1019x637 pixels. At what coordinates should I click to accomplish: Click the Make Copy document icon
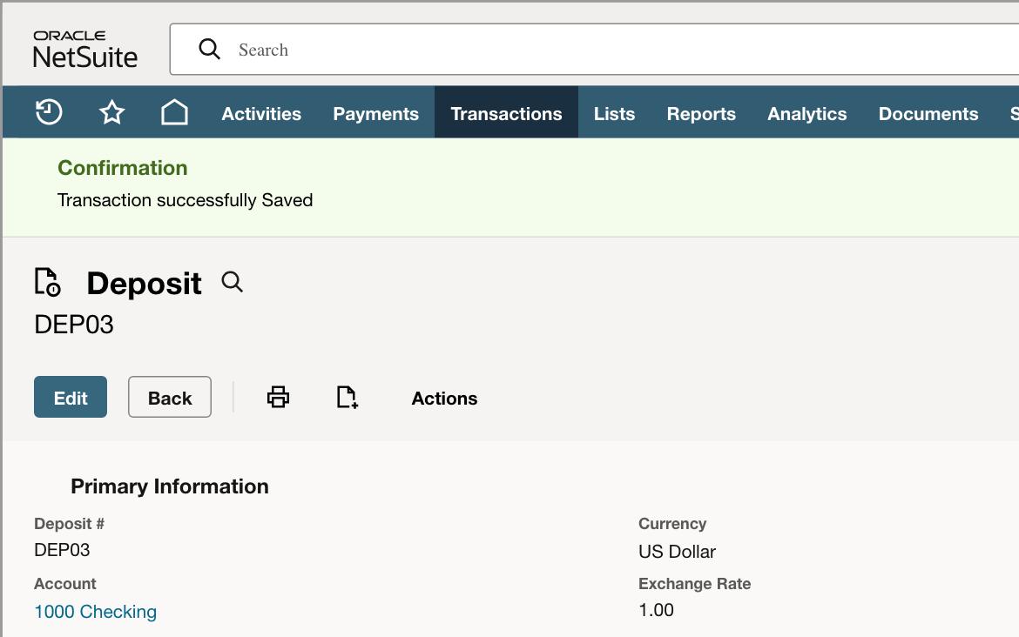tap(347, 397)
